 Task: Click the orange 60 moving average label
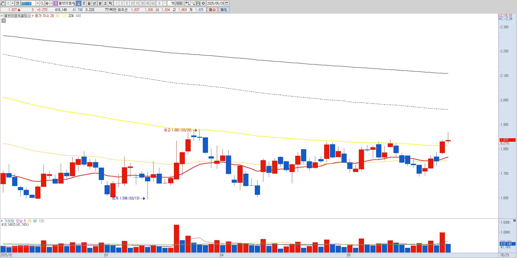pos(58,16)
